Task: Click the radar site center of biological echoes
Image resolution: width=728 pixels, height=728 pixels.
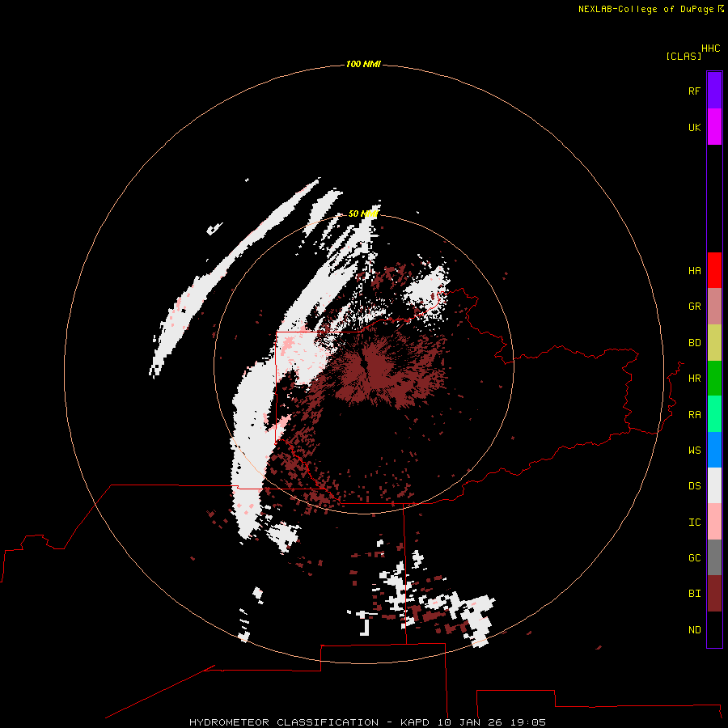Action: coord(364,366)
